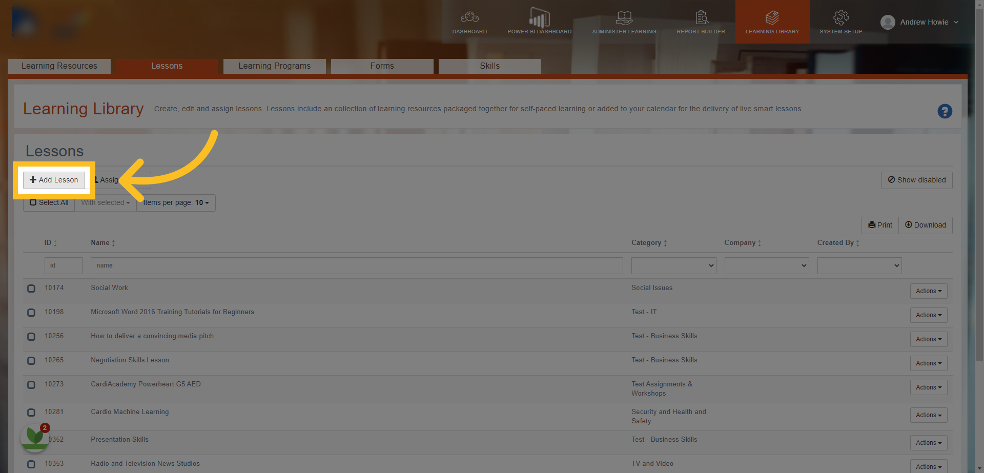The width and height of the screenshot is (984, 473).
Task: Click the green plant chat widget icon
Action: [x=34, y=439]
